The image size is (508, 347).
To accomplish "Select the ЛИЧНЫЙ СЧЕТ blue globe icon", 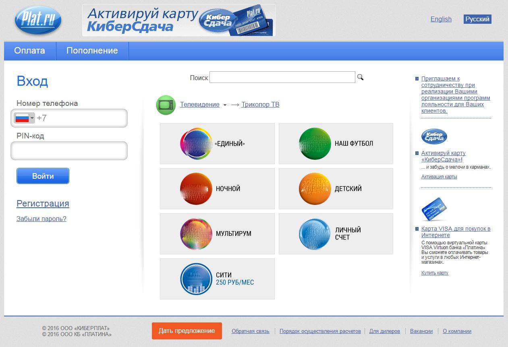I will coord(315,234).
